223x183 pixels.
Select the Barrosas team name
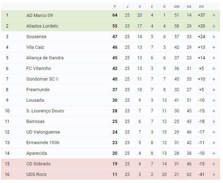[x=35, y=122]
